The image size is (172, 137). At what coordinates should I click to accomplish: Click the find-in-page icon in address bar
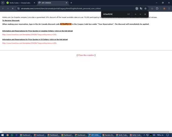[x=137, y=9]
